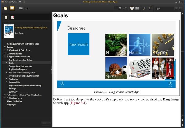Image resolution: width=185 pixels, height=128 pixels.
Task: Open table of contents panel tab
Action: pos(6,18)
